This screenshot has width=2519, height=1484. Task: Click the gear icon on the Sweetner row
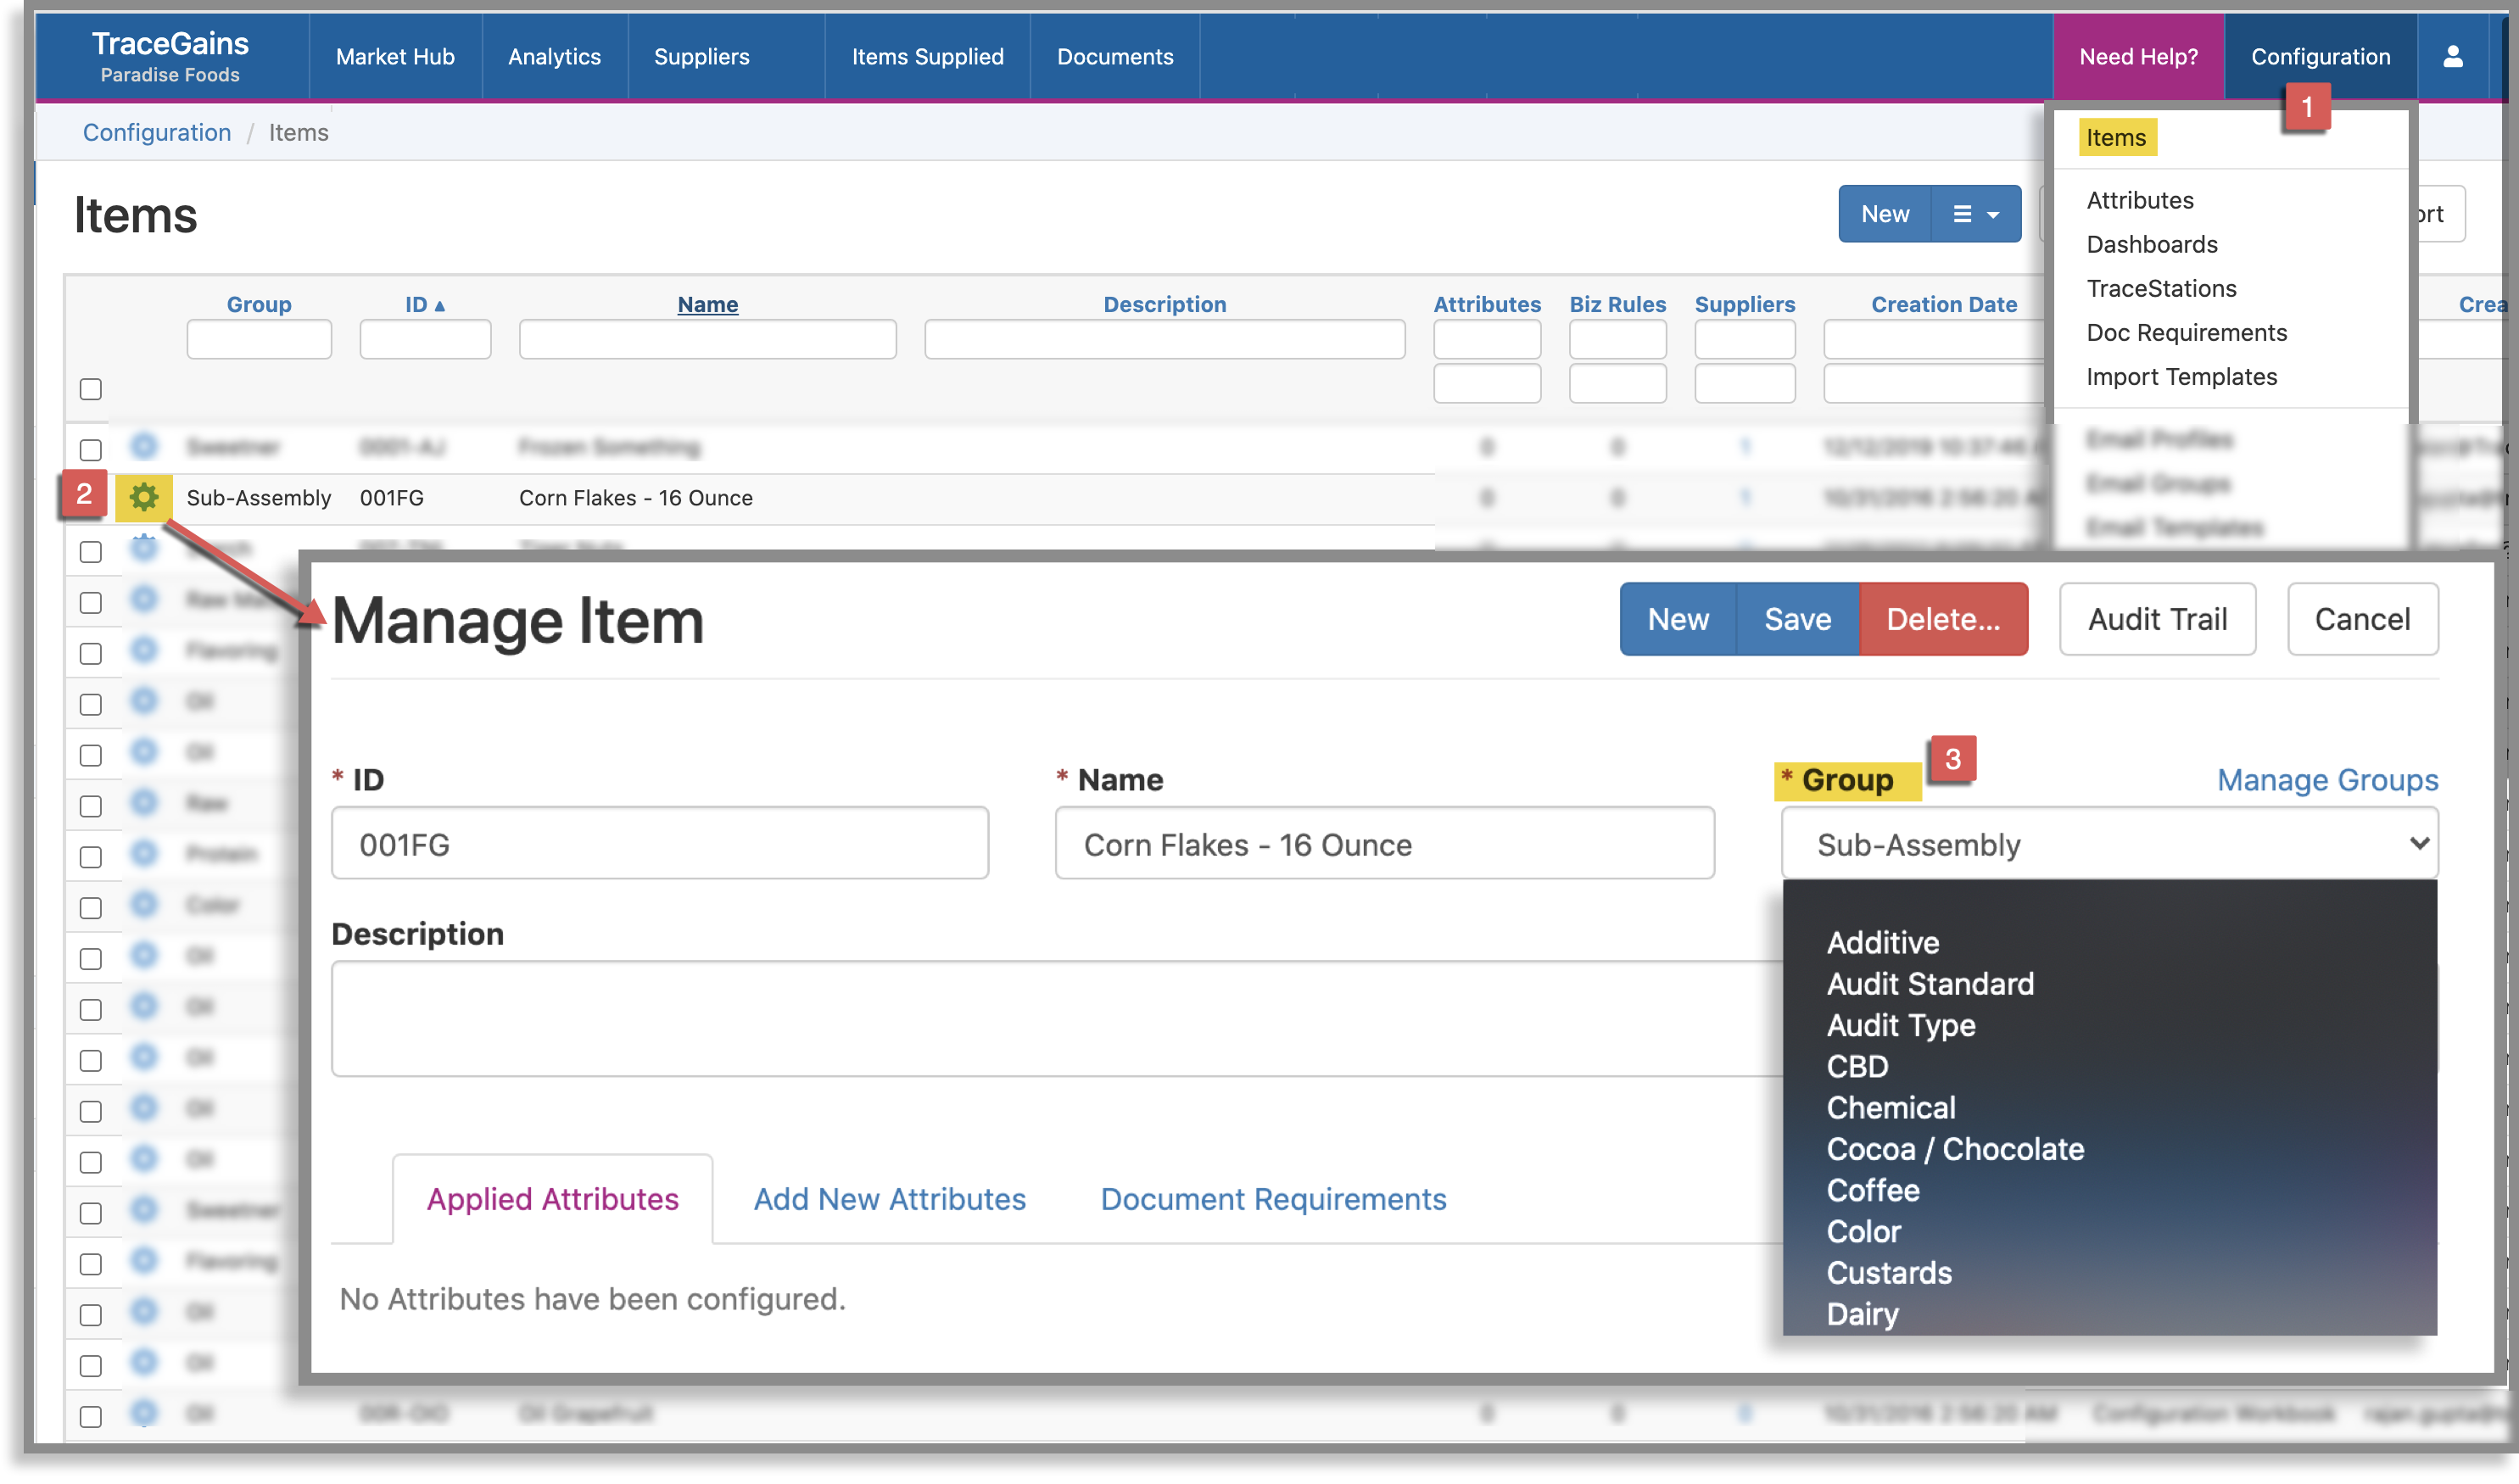pyautogui.click(x=144, y=447)
